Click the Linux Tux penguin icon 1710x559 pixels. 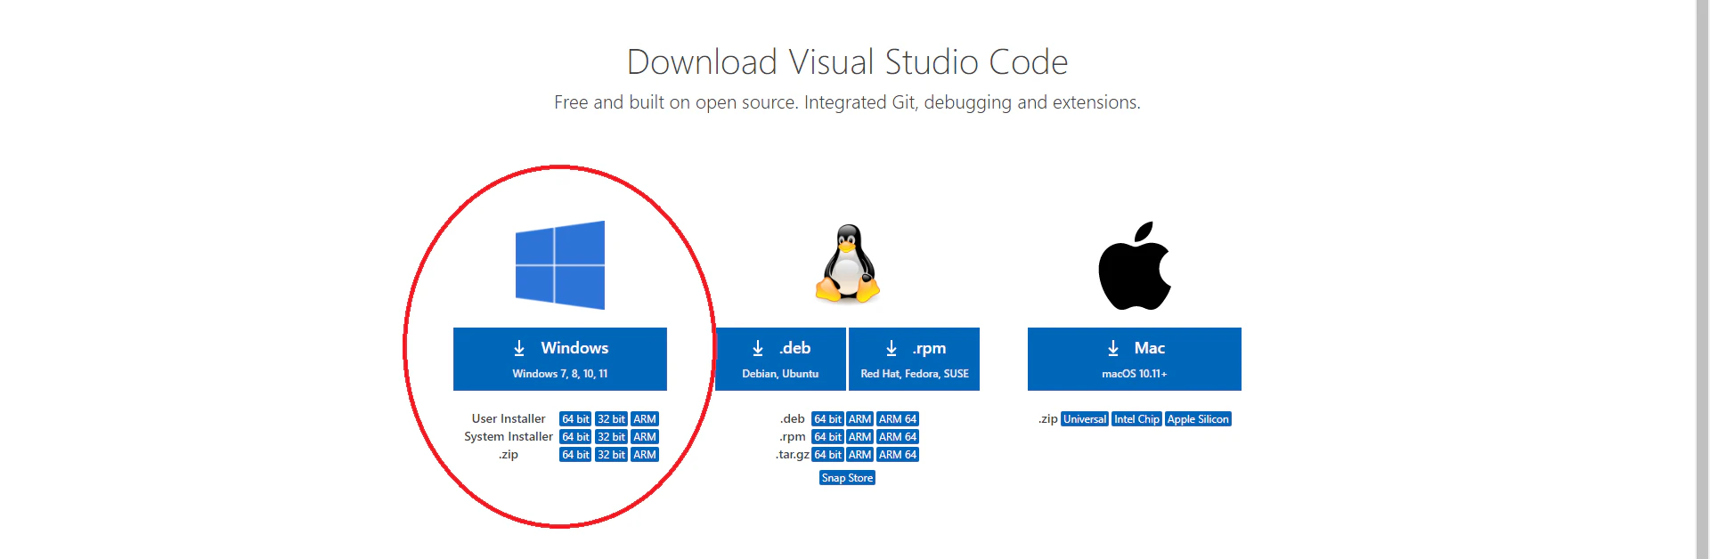848,263
